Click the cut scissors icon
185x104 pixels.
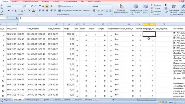(2, 5)
